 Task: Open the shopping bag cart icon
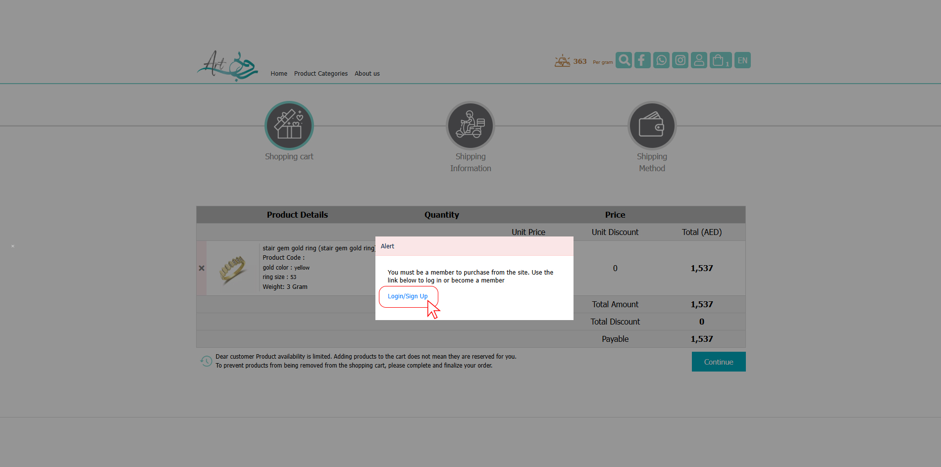(720, 60)
